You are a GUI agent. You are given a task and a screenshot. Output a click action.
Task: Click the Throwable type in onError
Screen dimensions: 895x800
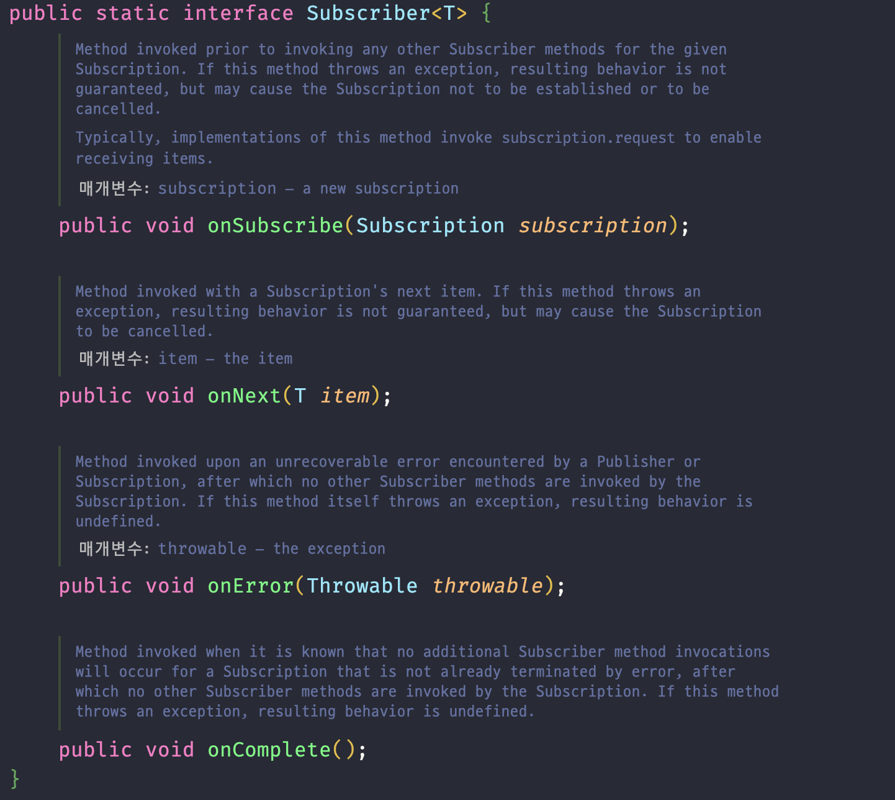pyautogui.click(x=362, y=586)
